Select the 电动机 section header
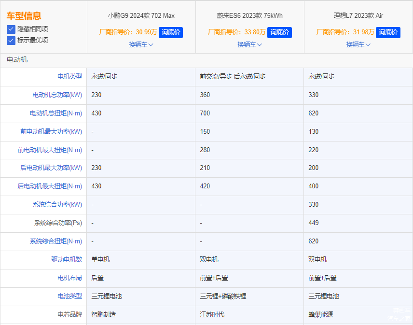Viewport: 413px width, 325px height. tap(17, 59)
